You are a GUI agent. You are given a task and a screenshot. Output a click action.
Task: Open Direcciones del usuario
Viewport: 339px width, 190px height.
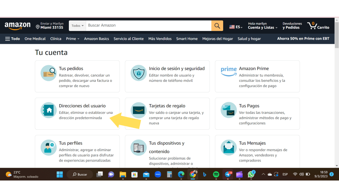click(x=82, y=106)
